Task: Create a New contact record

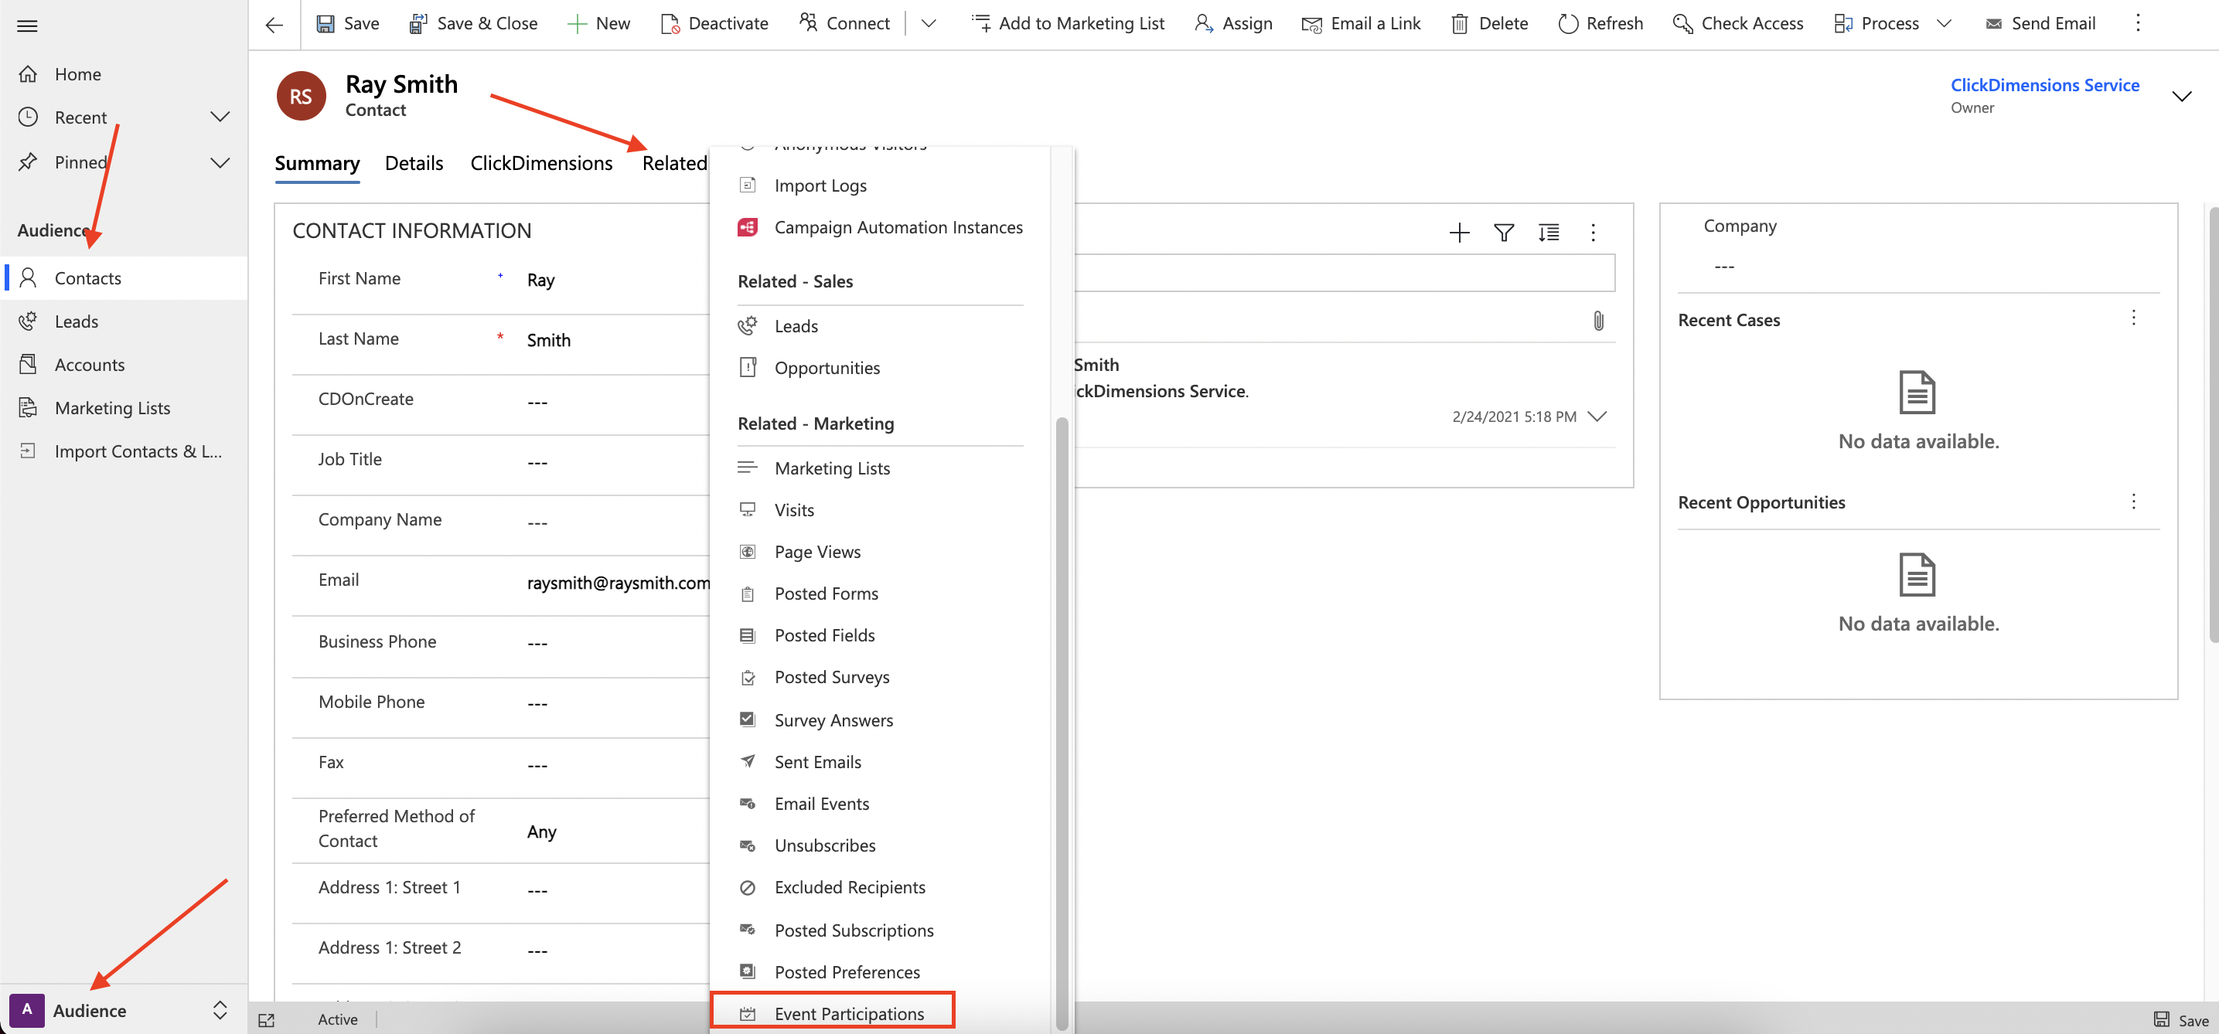Action: click(x=598, y=24)
